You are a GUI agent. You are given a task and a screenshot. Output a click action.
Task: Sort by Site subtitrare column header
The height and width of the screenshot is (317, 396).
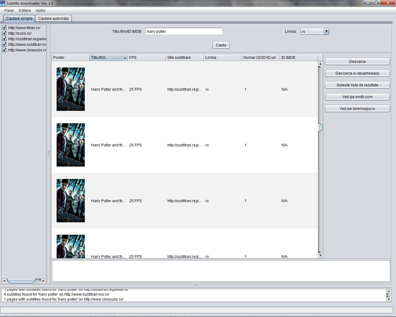[x=185, y=58]
